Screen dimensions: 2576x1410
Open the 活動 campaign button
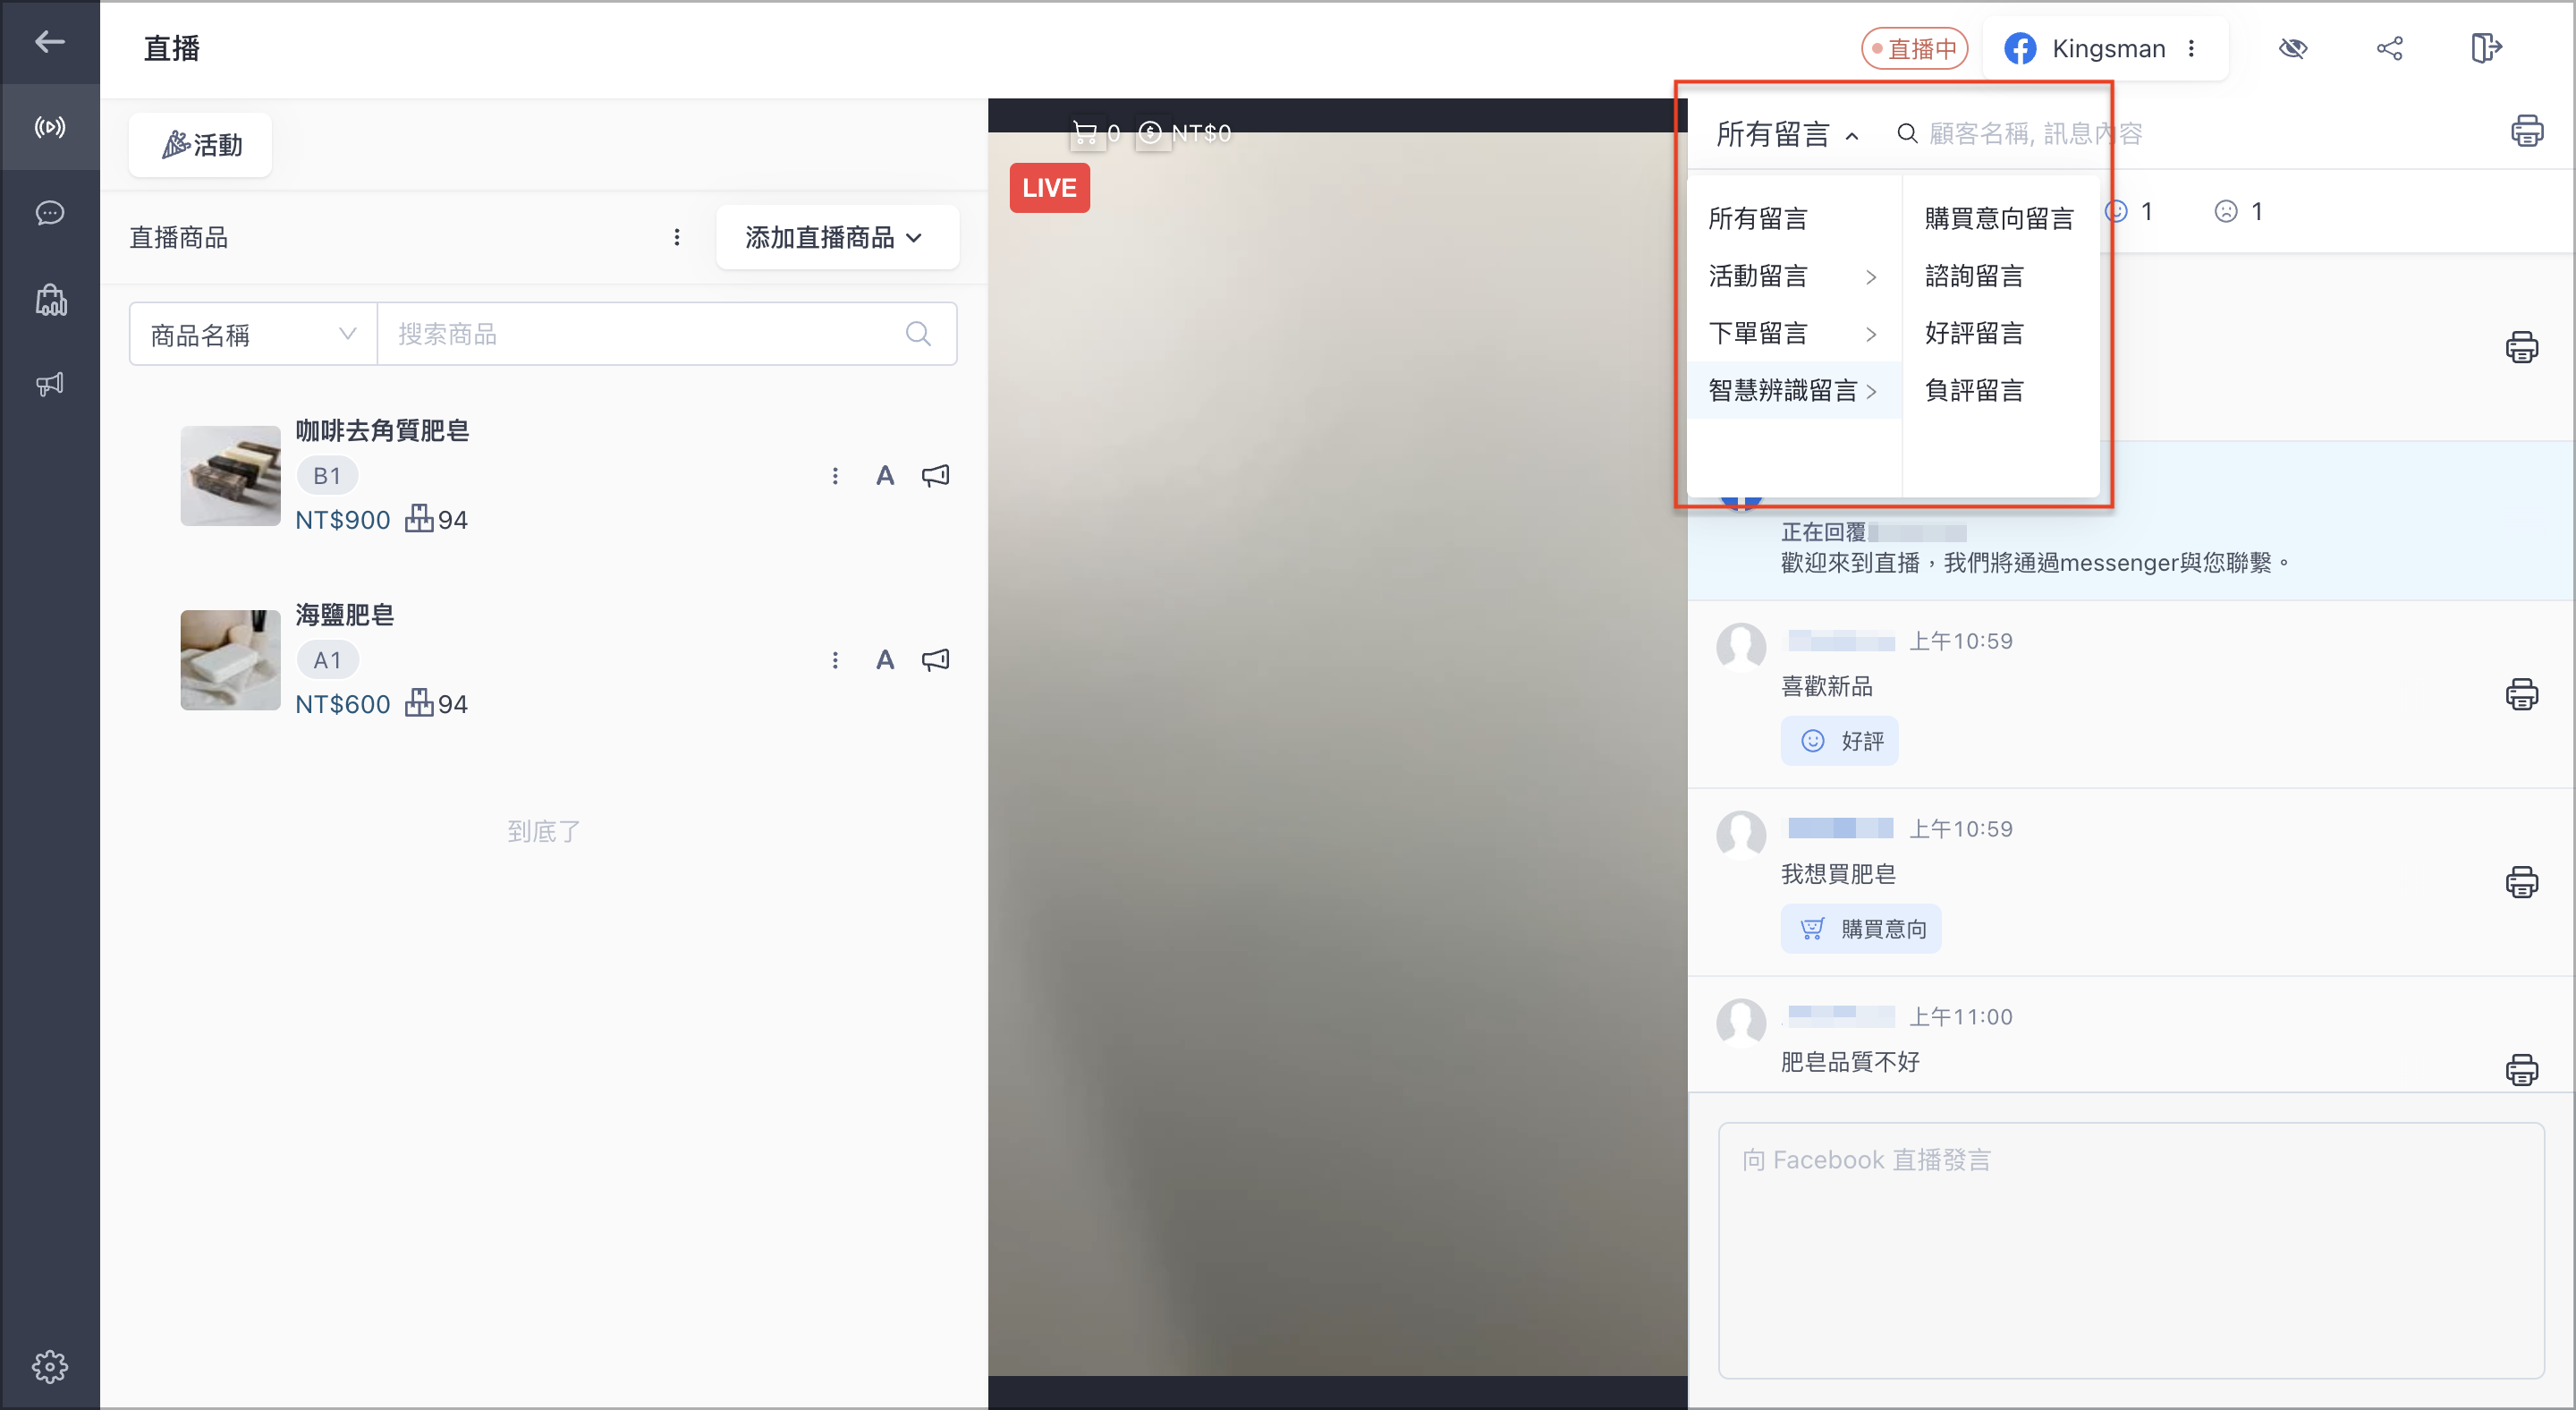(201, 145)
